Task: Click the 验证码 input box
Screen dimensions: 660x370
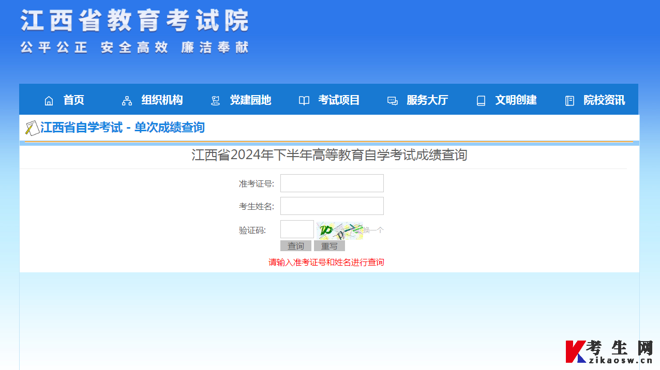Action: tap(296, 229)
